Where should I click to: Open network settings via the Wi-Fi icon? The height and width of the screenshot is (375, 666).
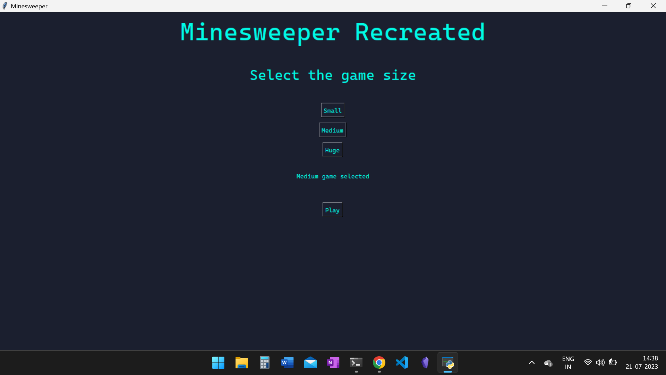click(588, 362)
